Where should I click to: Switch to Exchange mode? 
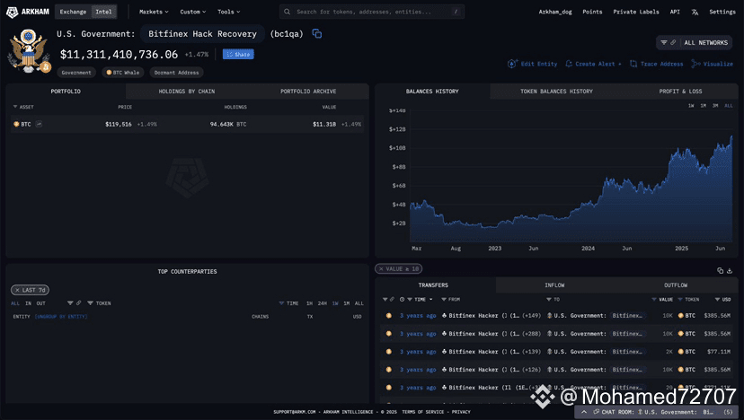click(73, 12)
